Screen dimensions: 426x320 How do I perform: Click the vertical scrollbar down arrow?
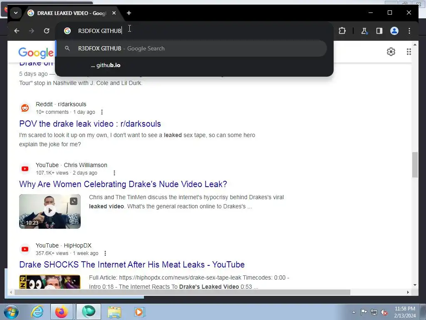415,285
